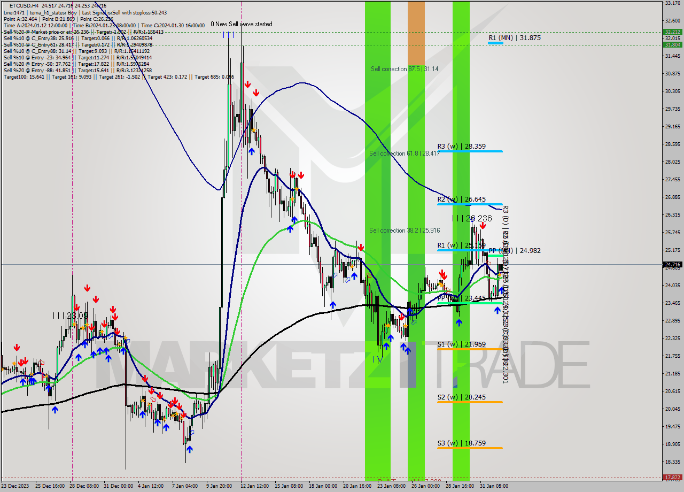
Task: Click the PP (MN) | 24.982 pivot label
Action: [515, 250]
